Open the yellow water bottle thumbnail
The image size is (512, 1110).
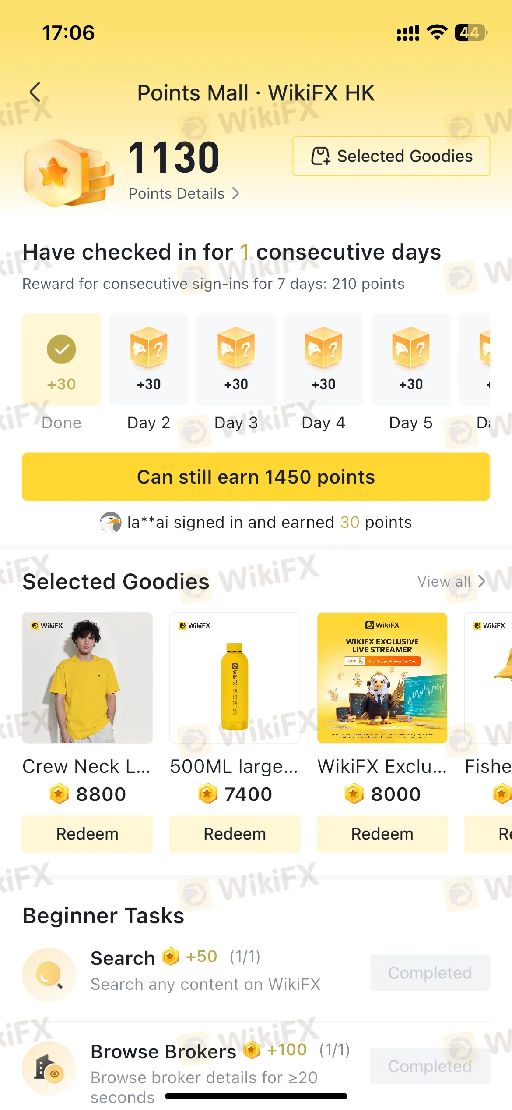point(235,678)
